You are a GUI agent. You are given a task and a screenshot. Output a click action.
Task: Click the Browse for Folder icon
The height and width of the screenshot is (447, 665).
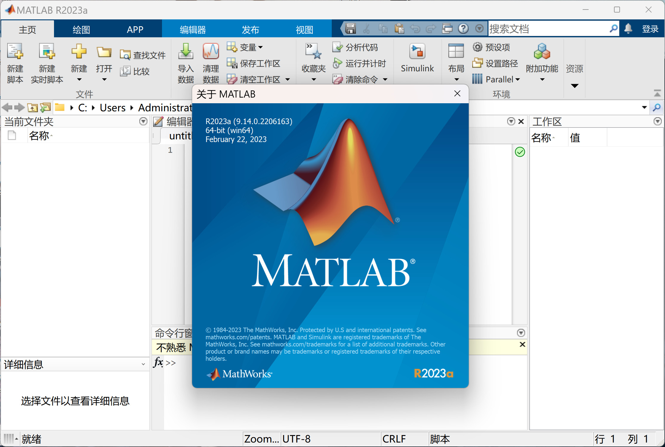click(45, 107)
